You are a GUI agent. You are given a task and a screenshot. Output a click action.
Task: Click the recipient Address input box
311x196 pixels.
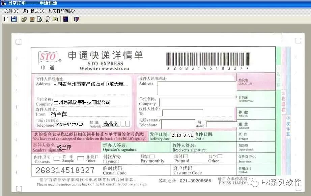tap(197, 88)
